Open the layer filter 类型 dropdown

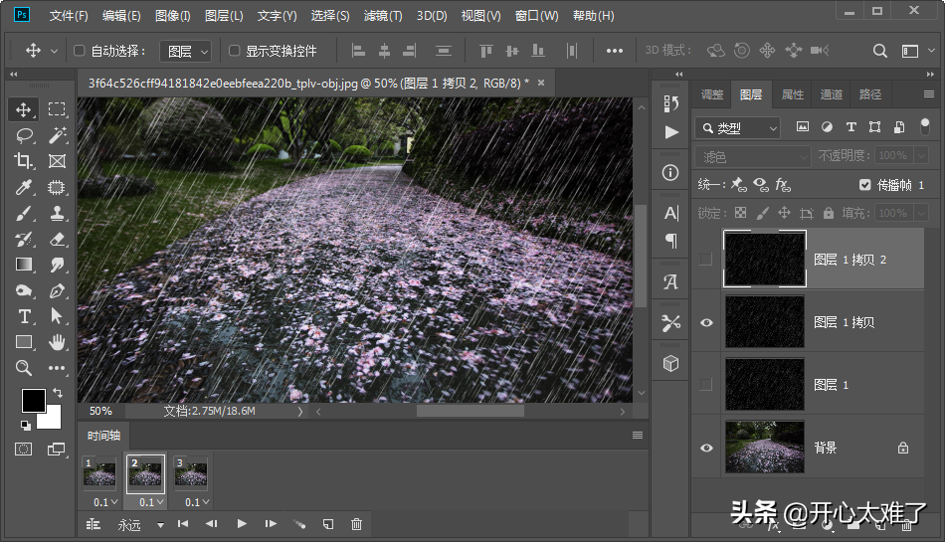[x=739, y=128]
